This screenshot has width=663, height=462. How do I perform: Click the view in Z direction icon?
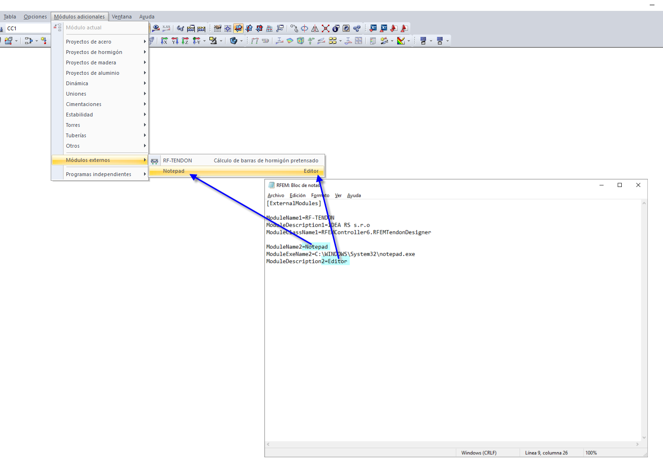(x=184, y=41)
